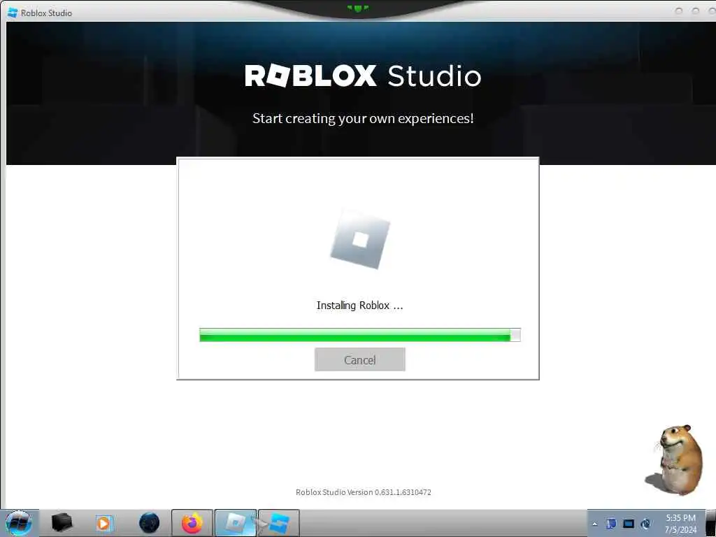Open the clock showing 5:35 PM

point(680,524)
